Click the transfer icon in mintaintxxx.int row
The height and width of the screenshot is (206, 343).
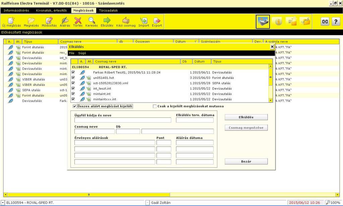(89, 99)
